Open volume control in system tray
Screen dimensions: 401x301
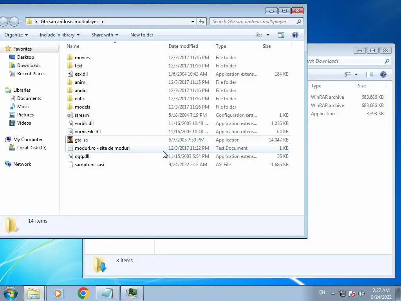point(361,294)
